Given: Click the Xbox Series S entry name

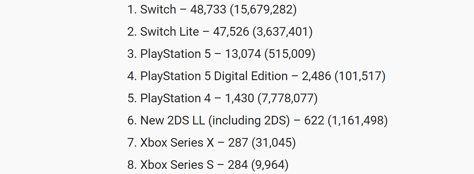Looking at the screenshot, I should (177, 165).
